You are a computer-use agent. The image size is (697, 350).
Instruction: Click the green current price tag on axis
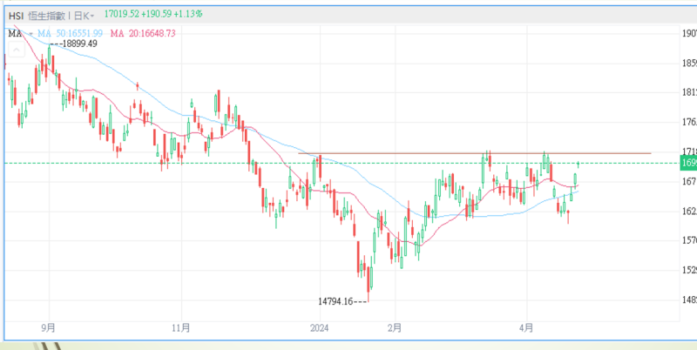click(x=687, y=164)
